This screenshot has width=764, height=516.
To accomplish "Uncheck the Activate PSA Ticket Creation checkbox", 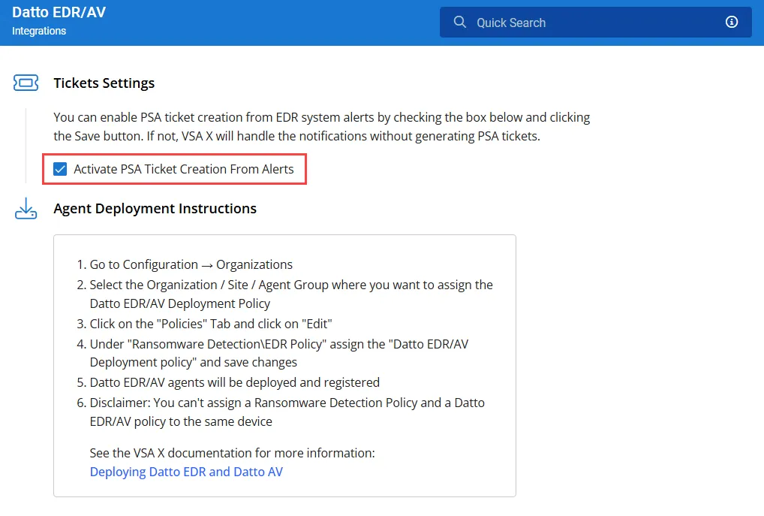I will point(61,170).
